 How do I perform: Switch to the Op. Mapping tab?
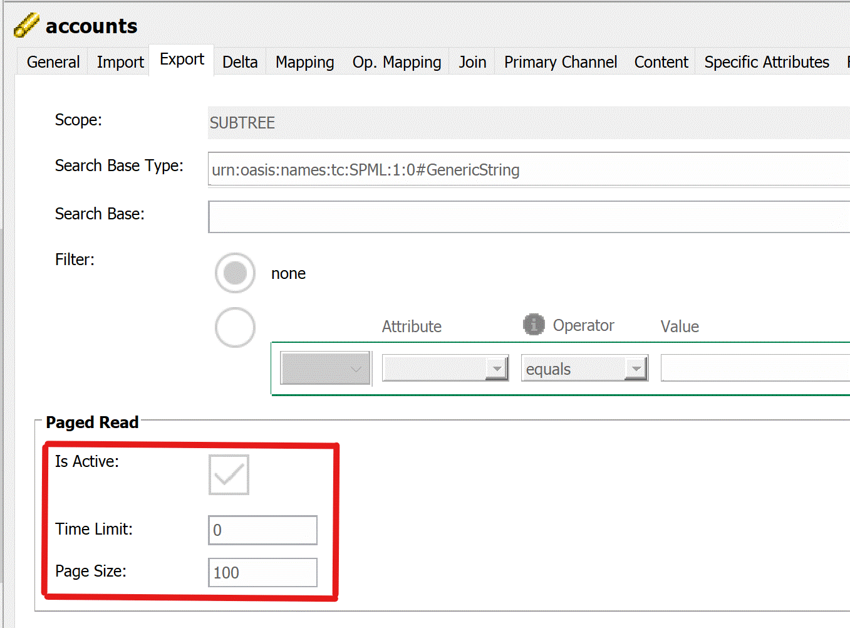[396, 61]
